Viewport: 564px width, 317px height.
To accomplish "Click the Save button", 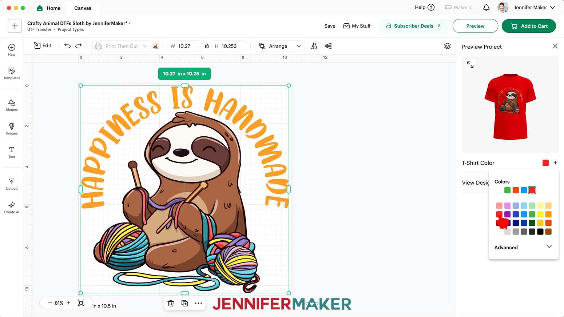I will point(330,26).
